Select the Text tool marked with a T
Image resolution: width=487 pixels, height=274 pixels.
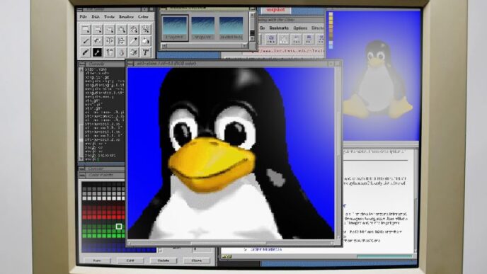pos(146,52)
